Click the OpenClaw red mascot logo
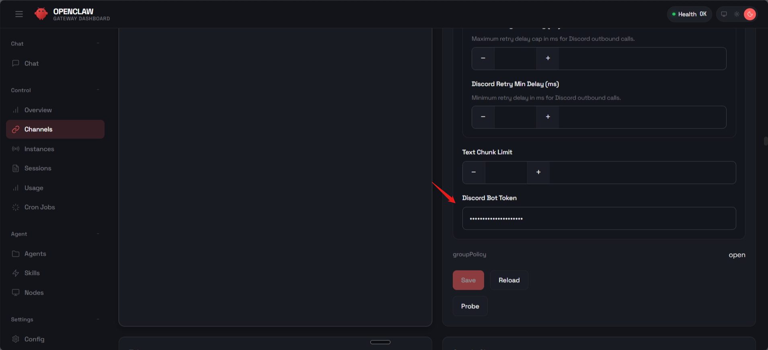The width and height of the screenshot is (768, 350). point(41,14)
